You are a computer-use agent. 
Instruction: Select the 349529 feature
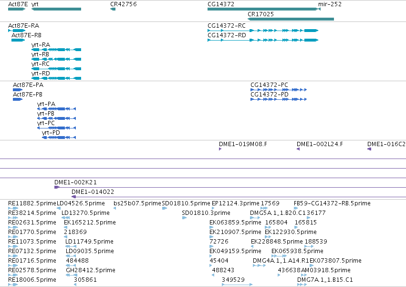pos(237,285)
